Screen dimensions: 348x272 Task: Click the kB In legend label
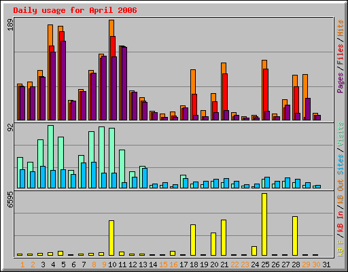pyautogui.click(x=341, y=222)
